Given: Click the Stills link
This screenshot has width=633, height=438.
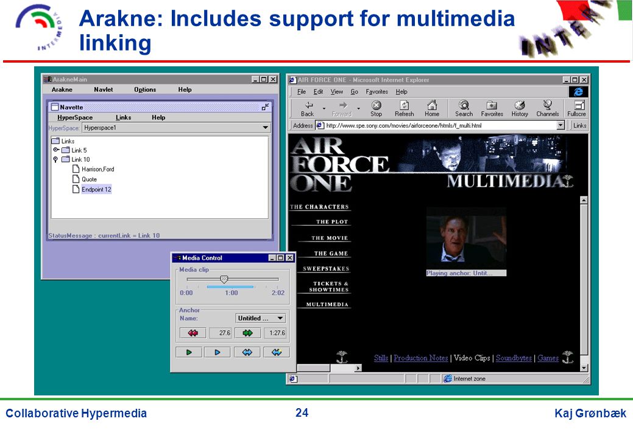Looking at the screenshot, I should (x=381, y=358).
